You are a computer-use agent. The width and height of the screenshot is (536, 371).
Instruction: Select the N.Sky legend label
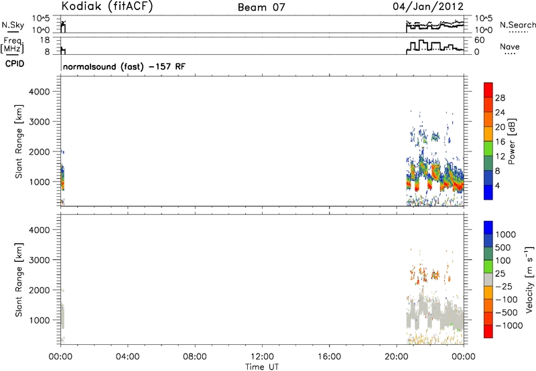(x=13, y=25)
